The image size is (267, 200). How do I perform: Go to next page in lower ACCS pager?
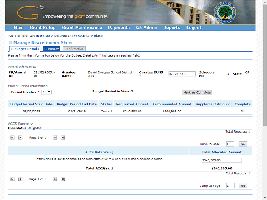point(55,179)
